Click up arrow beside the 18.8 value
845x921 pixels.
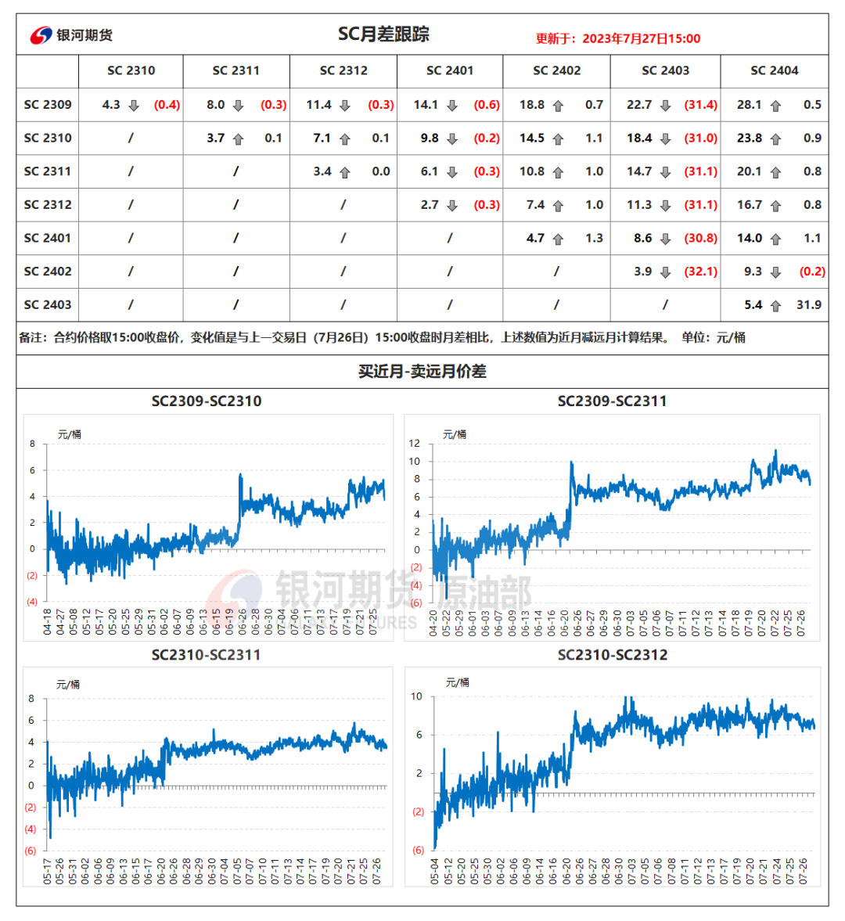[x=558, y=106]
